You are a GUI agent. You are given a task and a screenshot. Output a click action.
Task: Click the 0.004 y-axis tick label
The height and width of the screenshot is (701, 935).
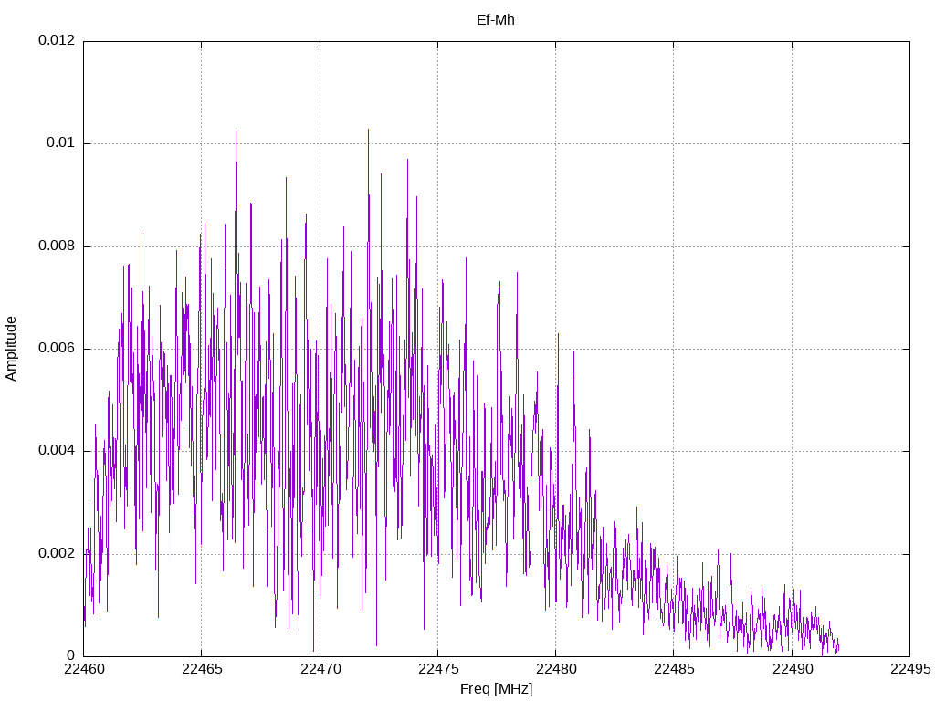(x=57, y=451)
